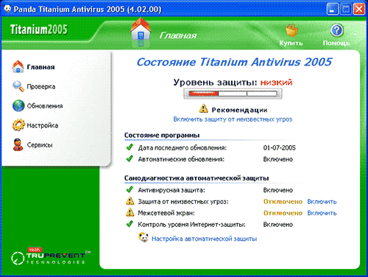Click Включить link for Межсетевой экран
368x277 pixels.
(x=322, y=213)
